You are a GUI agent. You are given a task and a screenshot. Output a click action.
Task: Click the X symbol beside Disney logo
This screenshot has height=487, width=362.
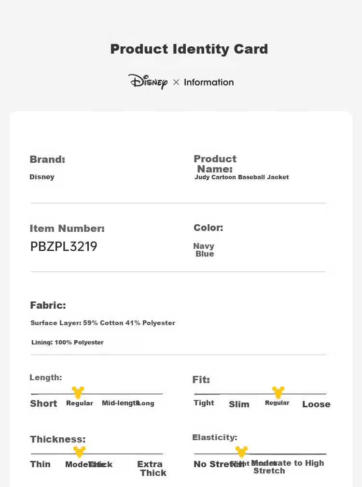point(176,82)
